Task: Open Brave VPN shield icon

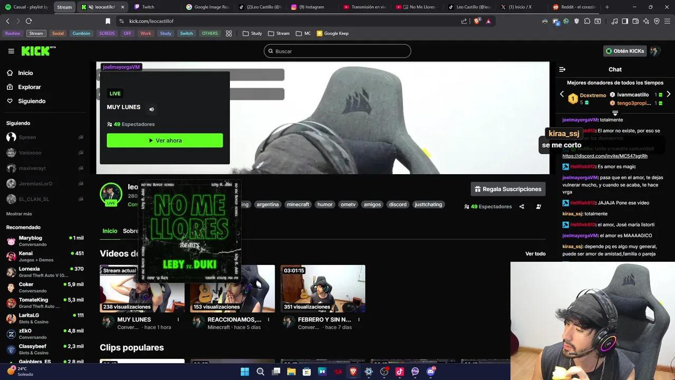Action: click(657, 21)
